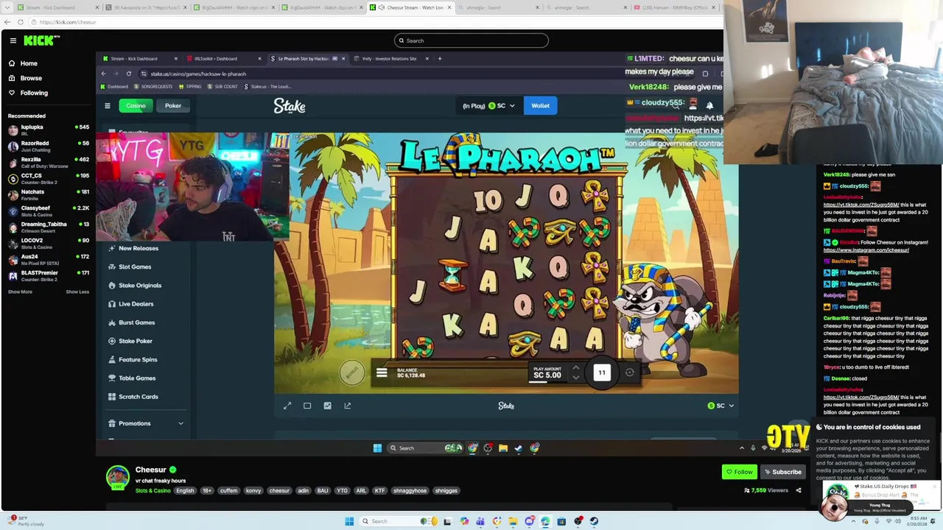This screenshot has width=943, height=530.
Task: Expand the Promotions section chevron
Action: 180,423
